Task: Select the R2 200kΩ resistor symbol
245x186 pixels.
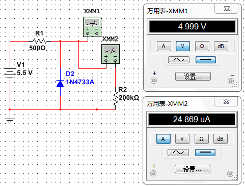Action: pyautogui.click(x=116, y=98)
